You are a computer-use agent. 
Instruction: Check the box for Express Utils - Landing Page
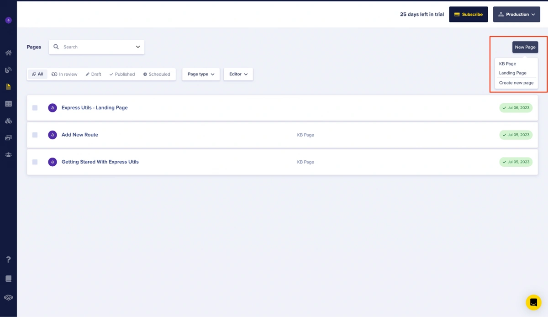tap(35, 108)
